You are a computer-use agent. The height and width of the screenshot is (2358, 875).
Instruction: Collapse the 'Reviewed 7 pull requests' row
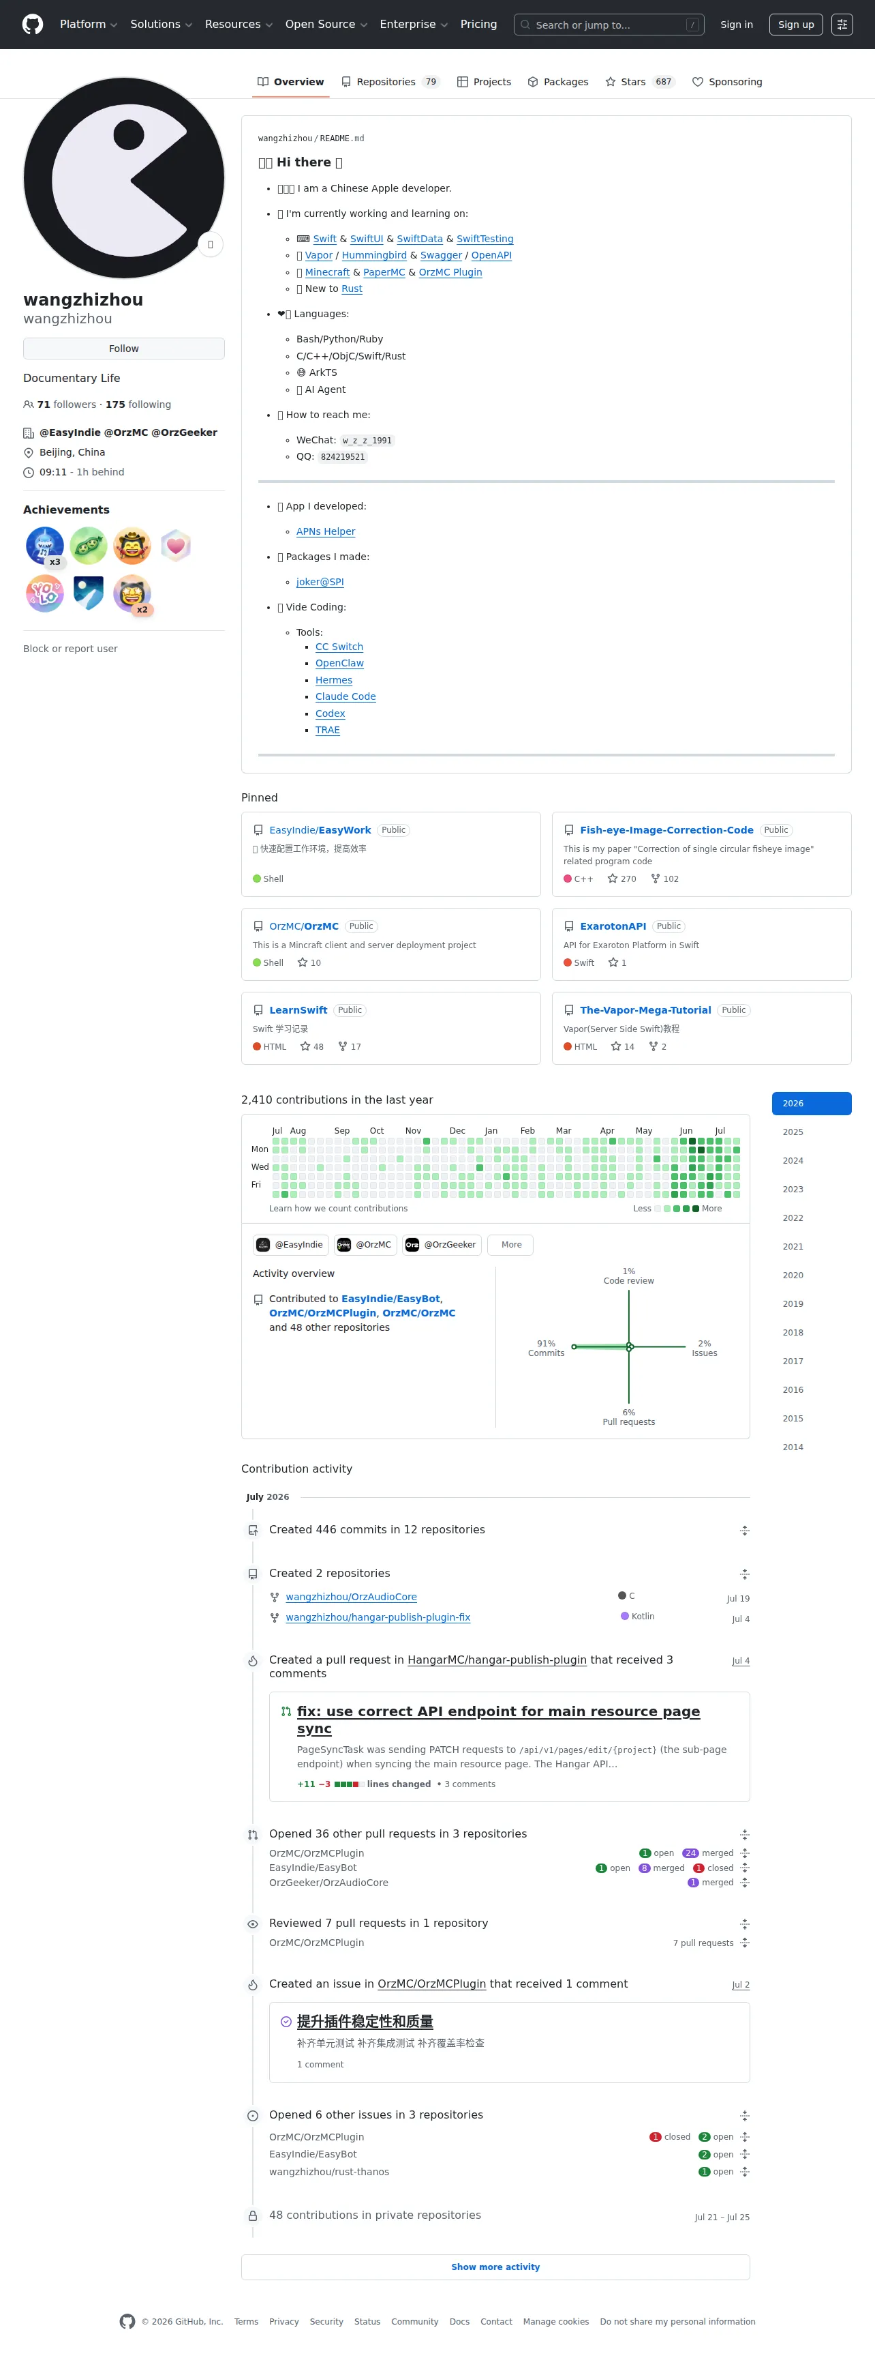[744, 1924]
